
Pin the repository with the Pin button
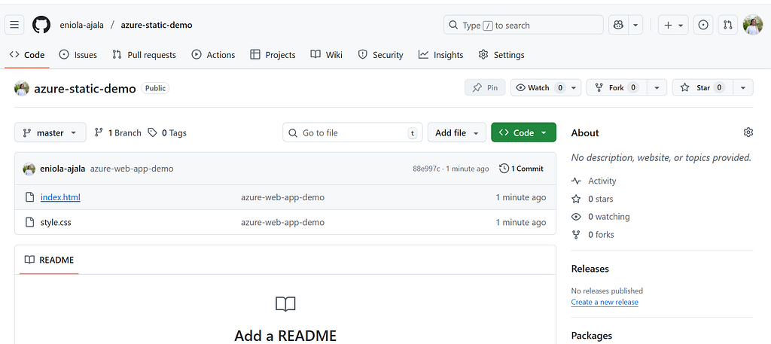pyautogui.click(x=485, y=88)
